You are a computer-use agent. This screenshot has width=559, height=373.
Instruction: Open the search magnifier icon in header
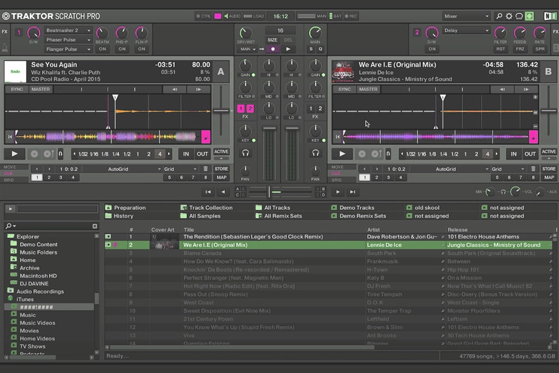pos(499,16)
